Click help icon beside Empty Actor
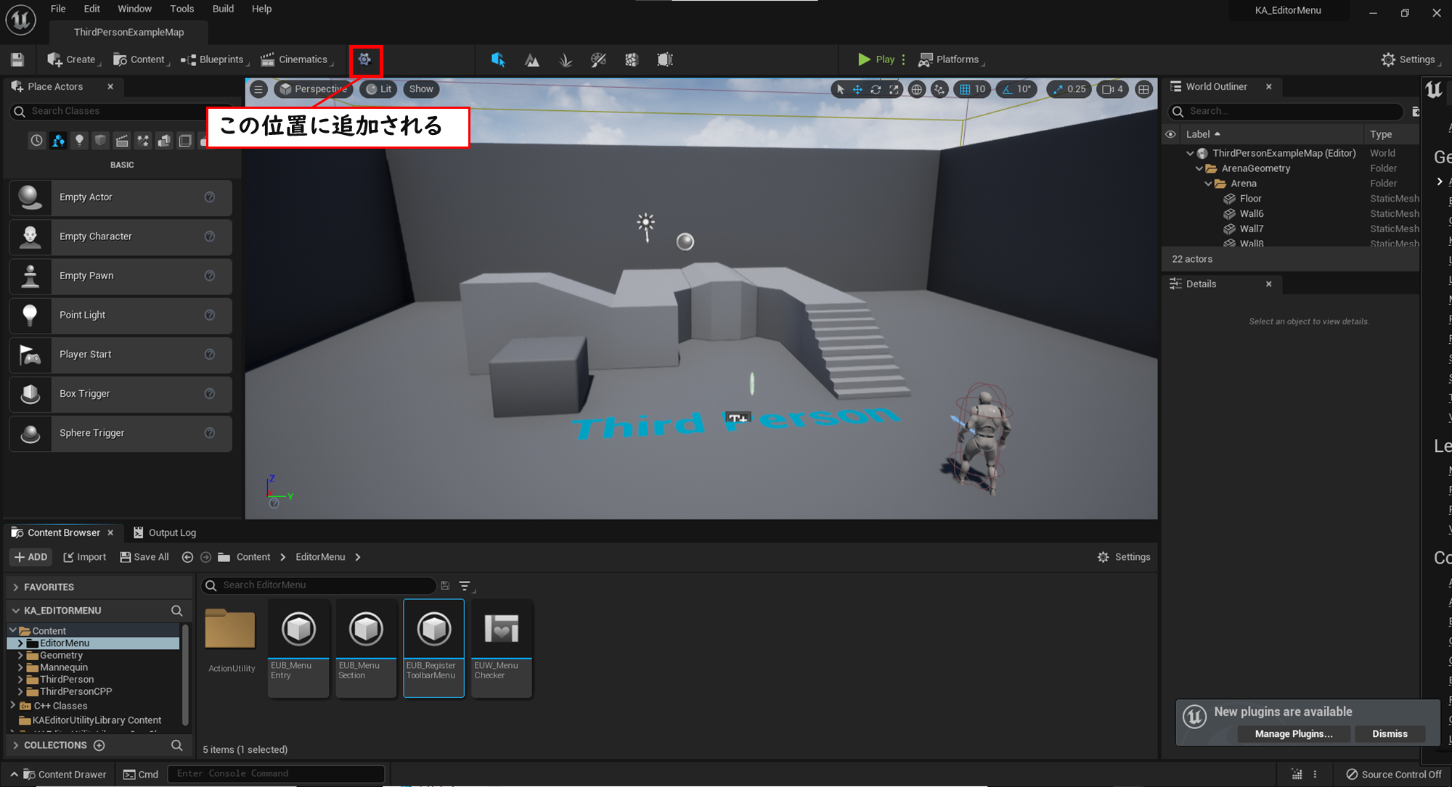Image resolution: width=1452 pixels, height=787 pixels. tap(210, 197)
